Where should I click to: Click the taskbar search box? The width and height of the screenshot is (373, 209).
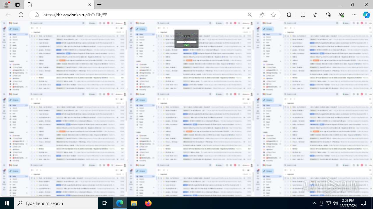[56, 203]
